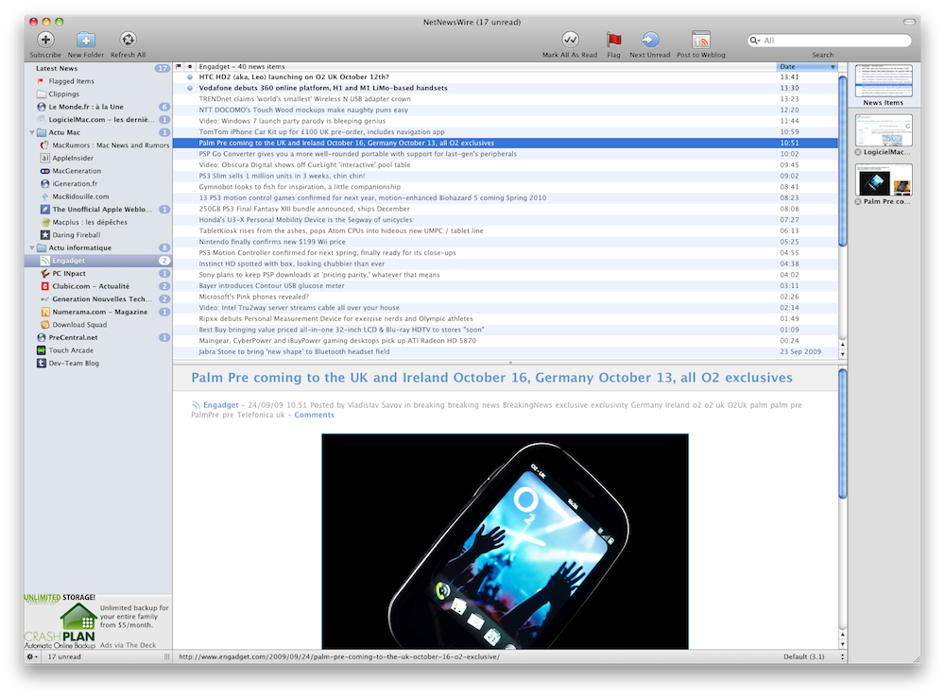Viewport: 945px width, 697px height.
Task: Toggle unread dot on HTC HD2 headline
Action: [190, 77]
